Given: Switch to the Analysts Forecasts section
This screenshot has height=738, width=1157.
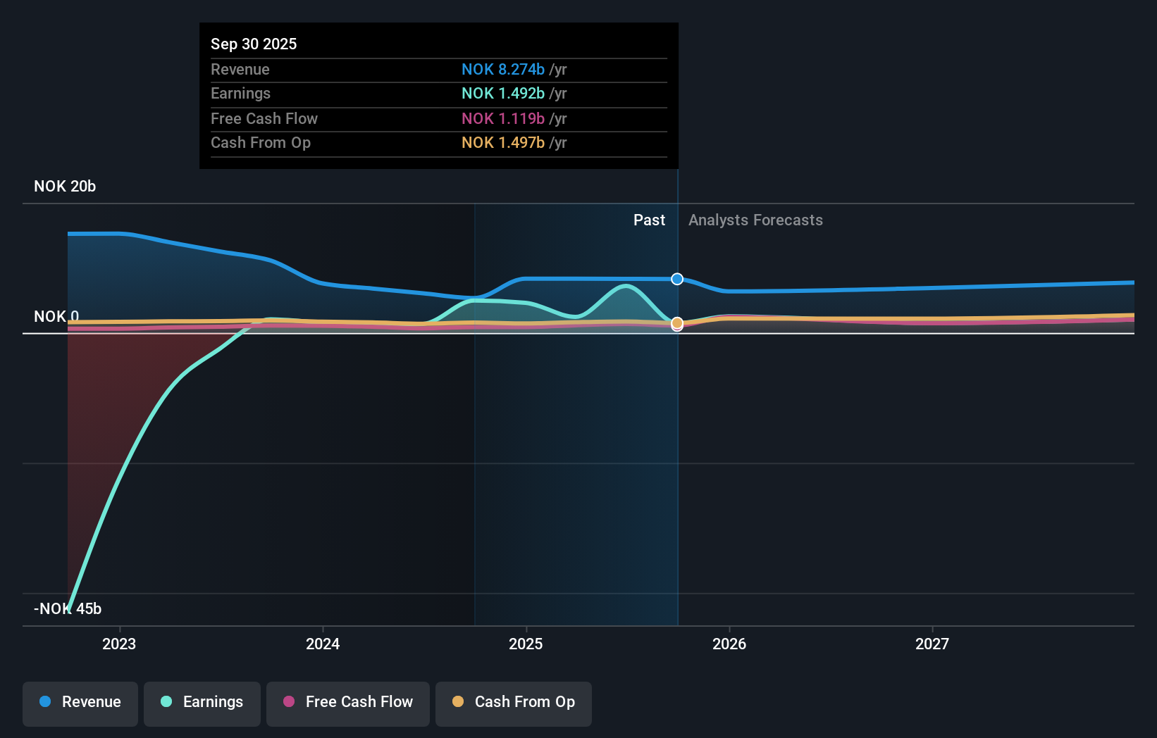Looking at the screenshot, I should [x=755, y=220].
